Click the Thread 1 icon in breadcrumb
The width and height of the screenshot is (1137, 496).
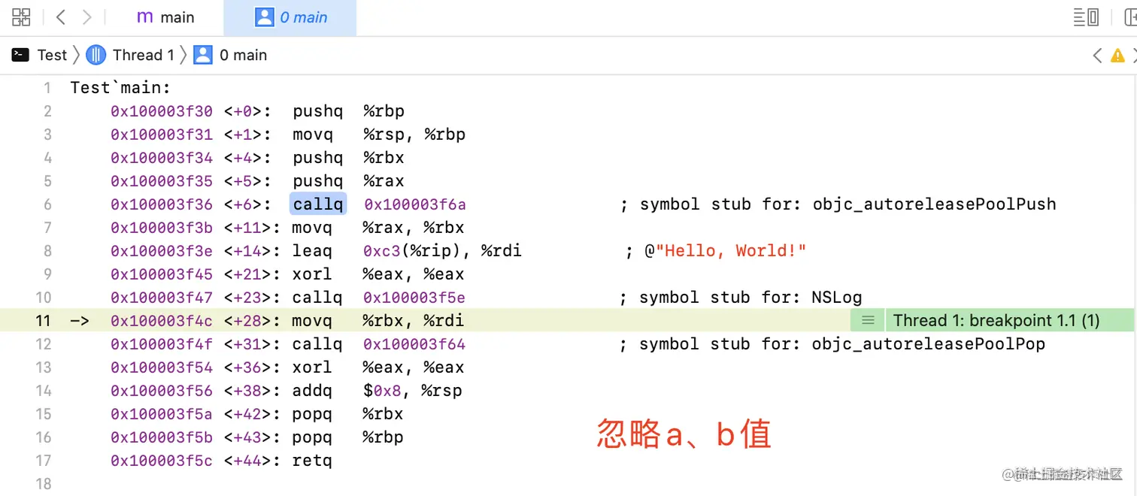(96, 55)
